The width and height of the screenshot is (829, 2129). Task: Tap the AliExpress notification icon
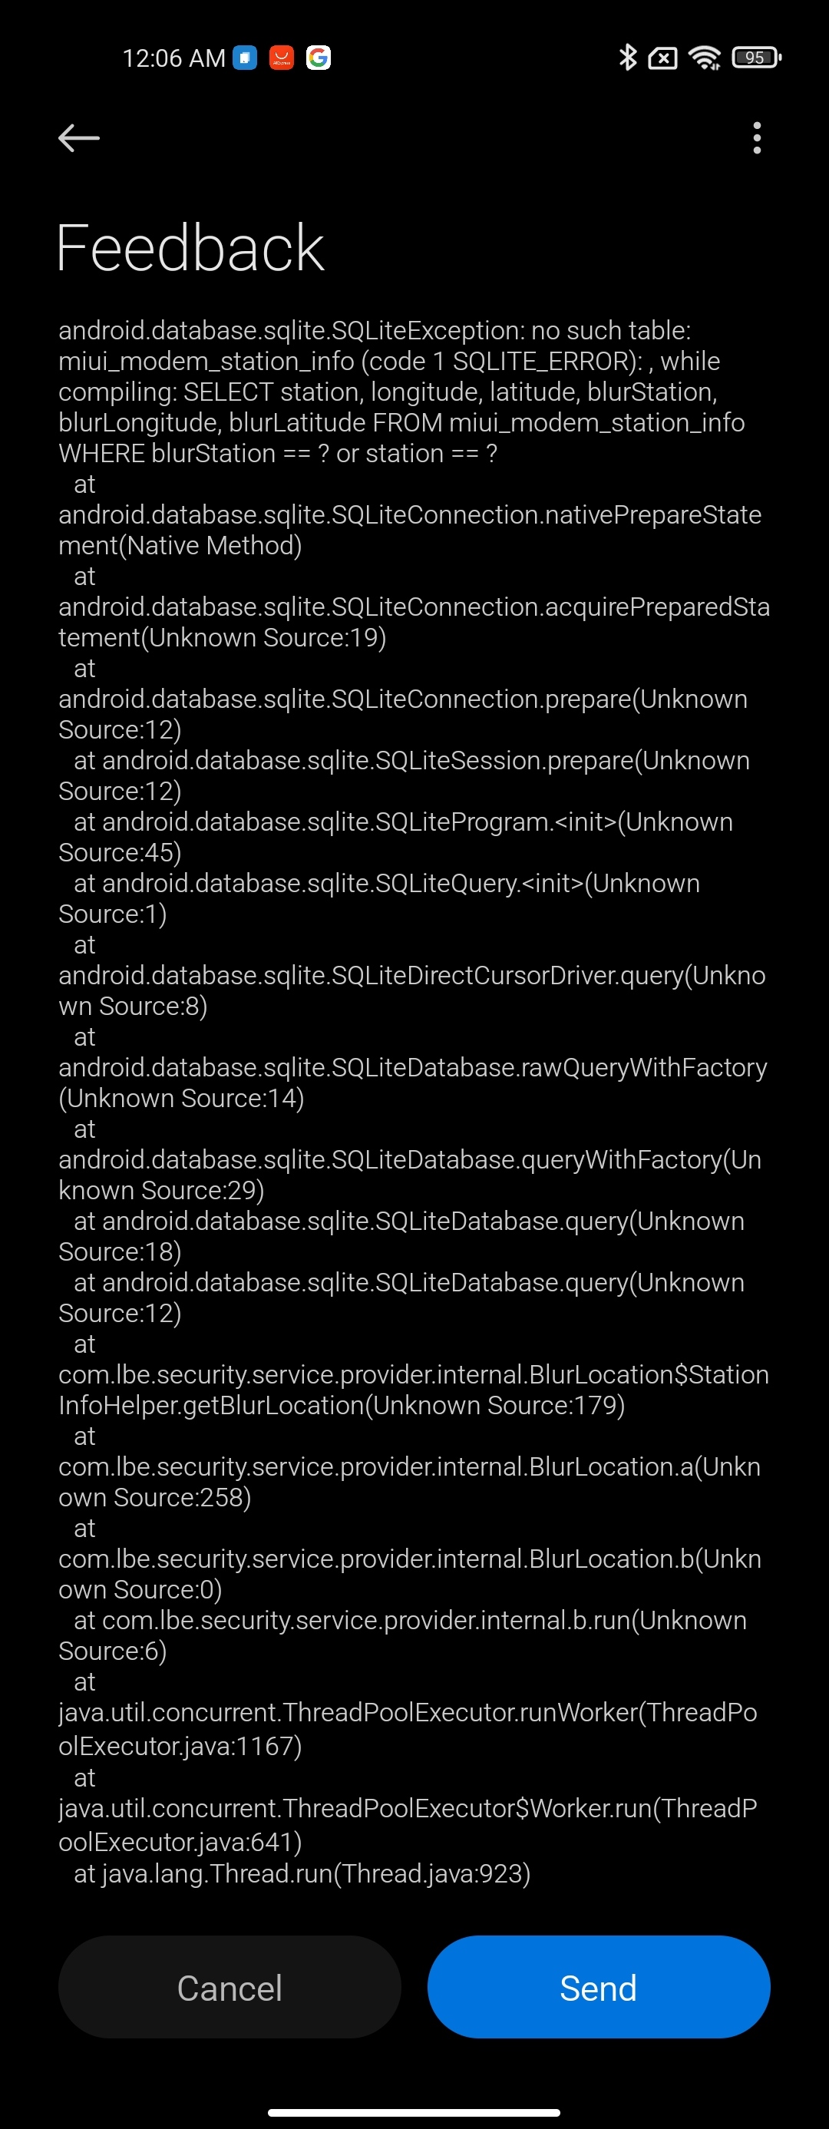281,58
